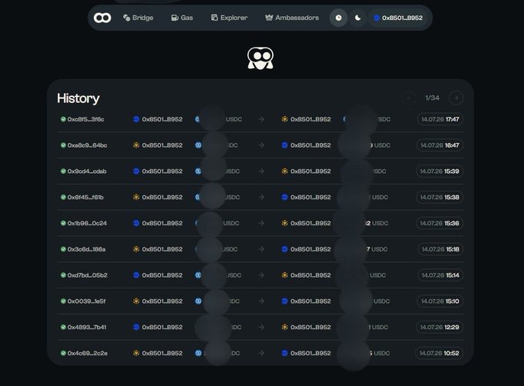Click green success icon for 0x4c69...2c2e

(x=63, y=353)
